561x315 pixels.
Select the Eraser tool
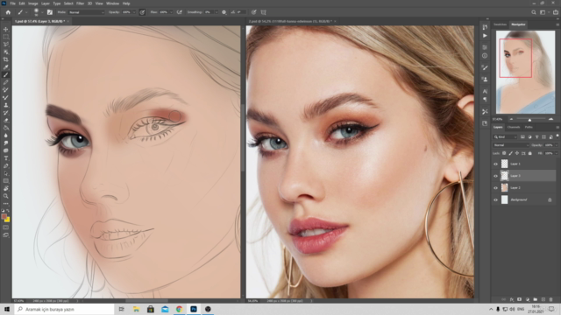coord(6,120)
